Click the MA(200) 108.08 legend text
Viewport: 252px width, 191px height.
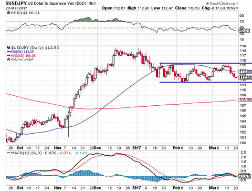point(23,56)
